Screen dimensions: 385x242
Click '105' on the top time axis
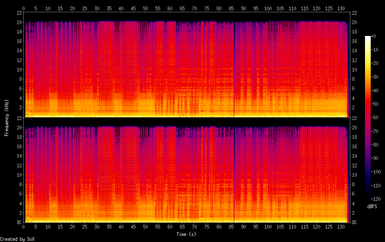[280, 8]
